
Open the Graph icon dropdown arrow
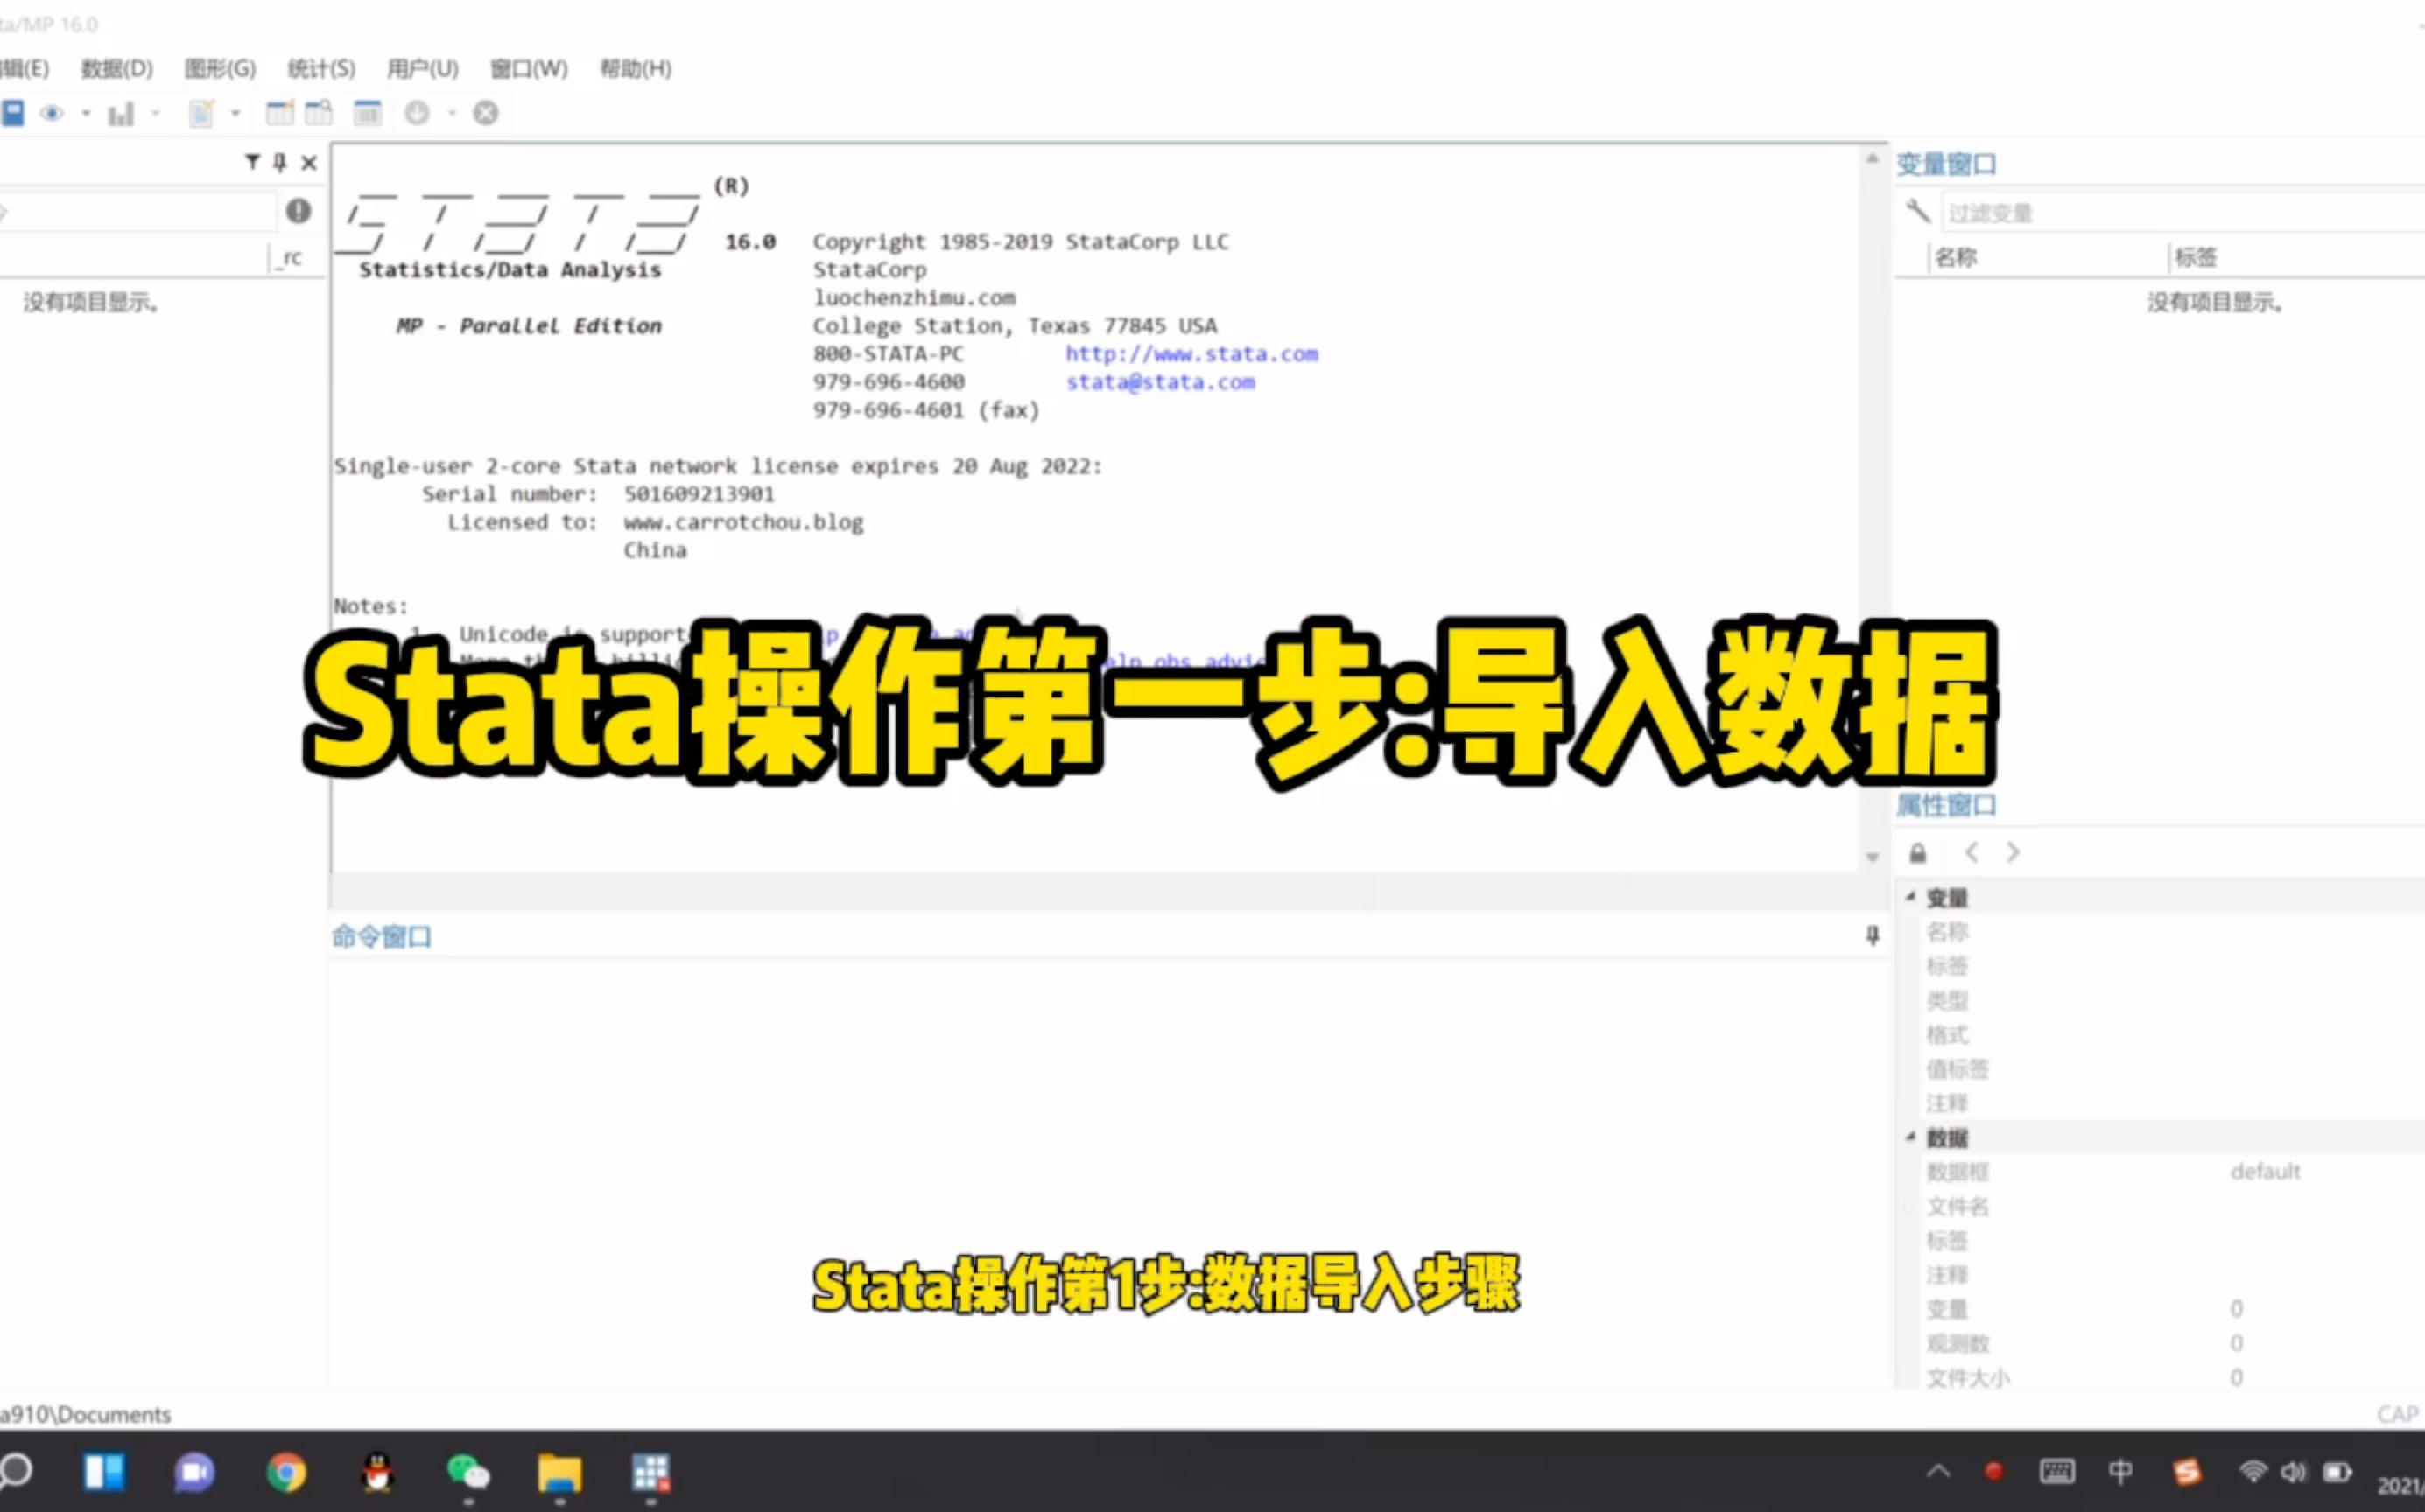(156, 113)
